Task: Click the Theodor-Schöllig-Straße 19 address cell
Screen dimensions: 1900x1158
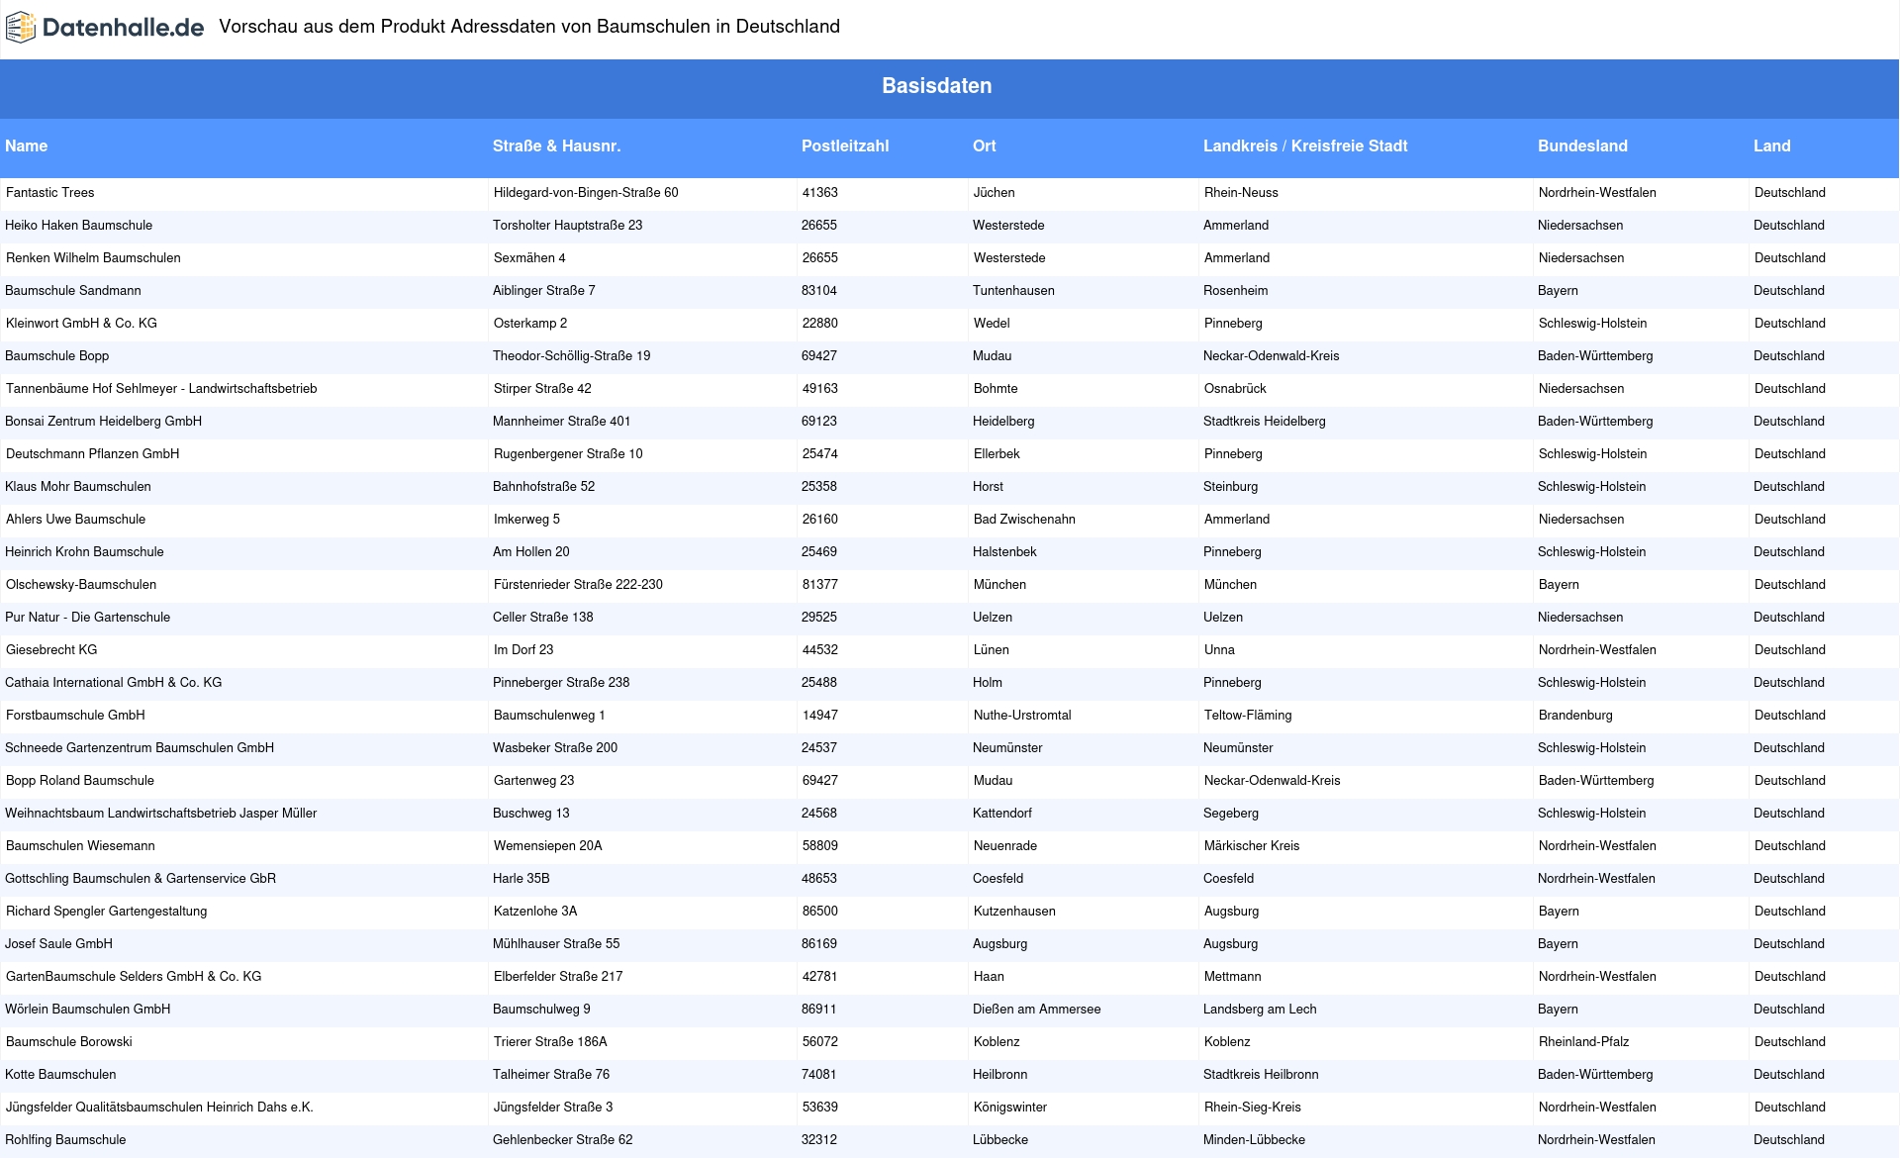Action: click(572, 356)
